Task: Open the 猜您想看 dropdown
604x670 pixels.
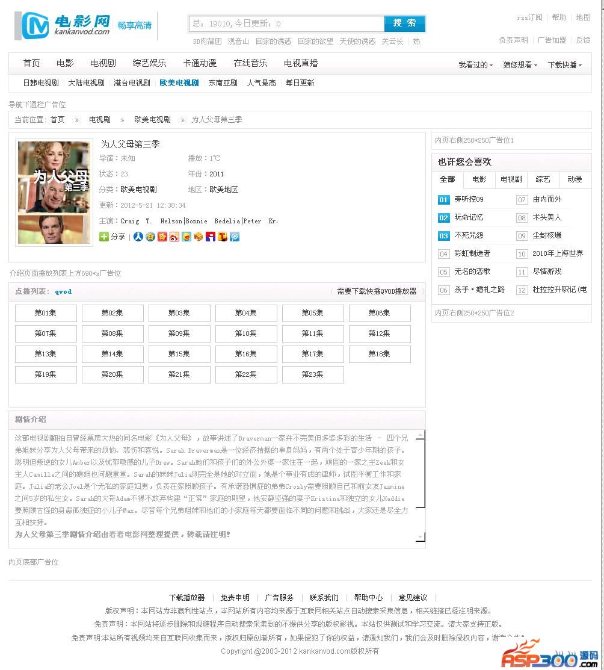Action: (x=520, y=65)
